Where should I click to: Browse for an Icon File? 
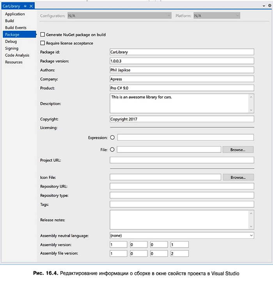click(238, 177)
